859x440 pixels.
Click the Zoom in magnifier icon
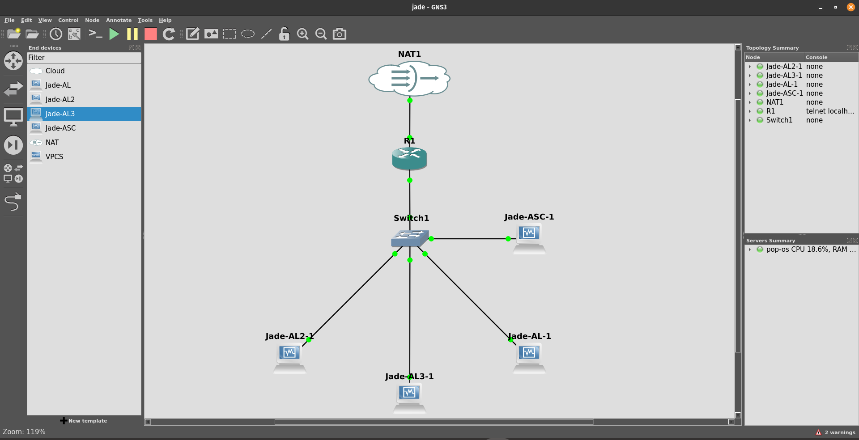pyautogui.click(x=303, y=34)
